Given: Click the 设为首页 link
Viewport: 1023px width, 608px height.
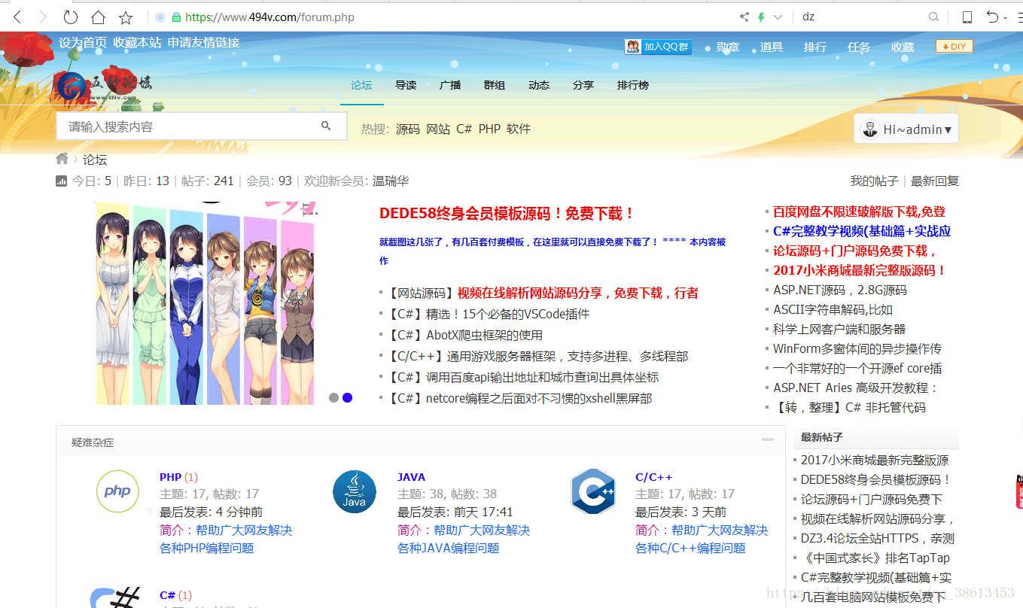Looking at the screenshot, I should 83,43.
